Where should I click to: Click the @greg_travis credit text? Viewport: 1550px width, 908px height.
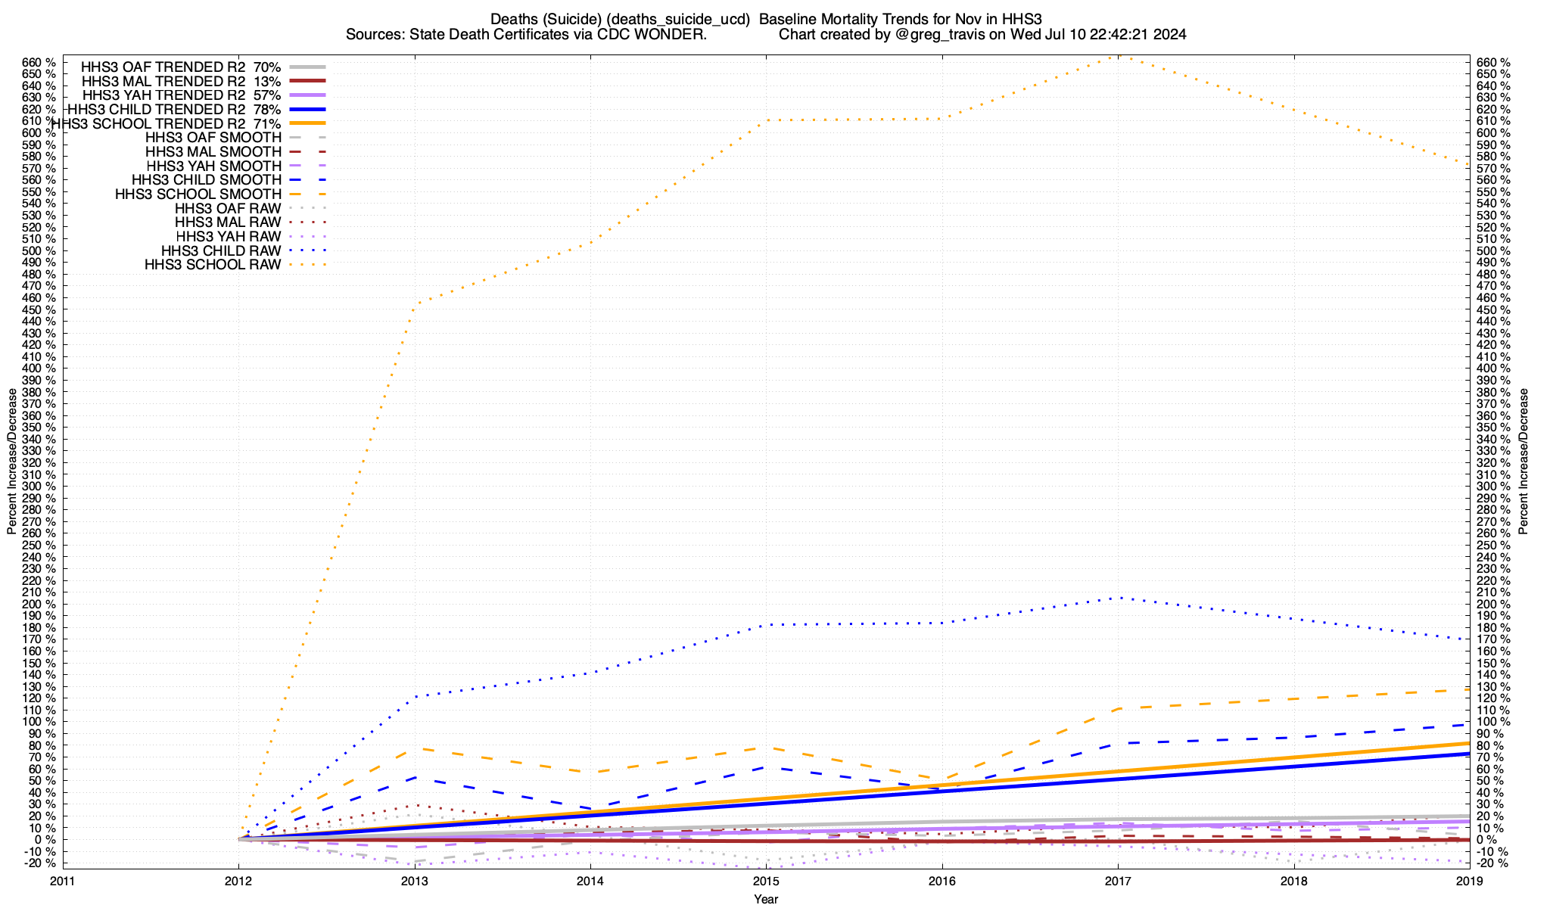(940, 34)
